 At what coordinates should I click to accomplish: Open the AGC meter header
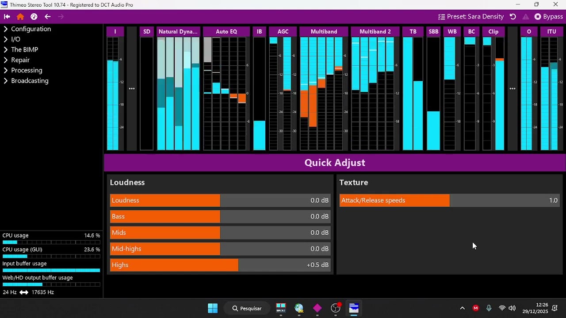coord(283,31)
